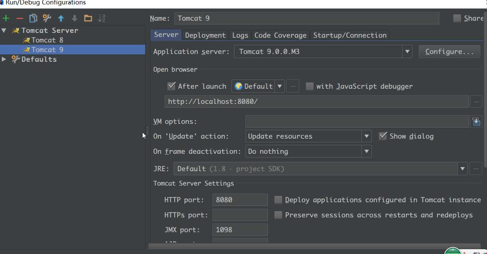This screenshot has width=487, height=254.
Task: Switch to the Logs tab
Action: click(x=240, y=35)
